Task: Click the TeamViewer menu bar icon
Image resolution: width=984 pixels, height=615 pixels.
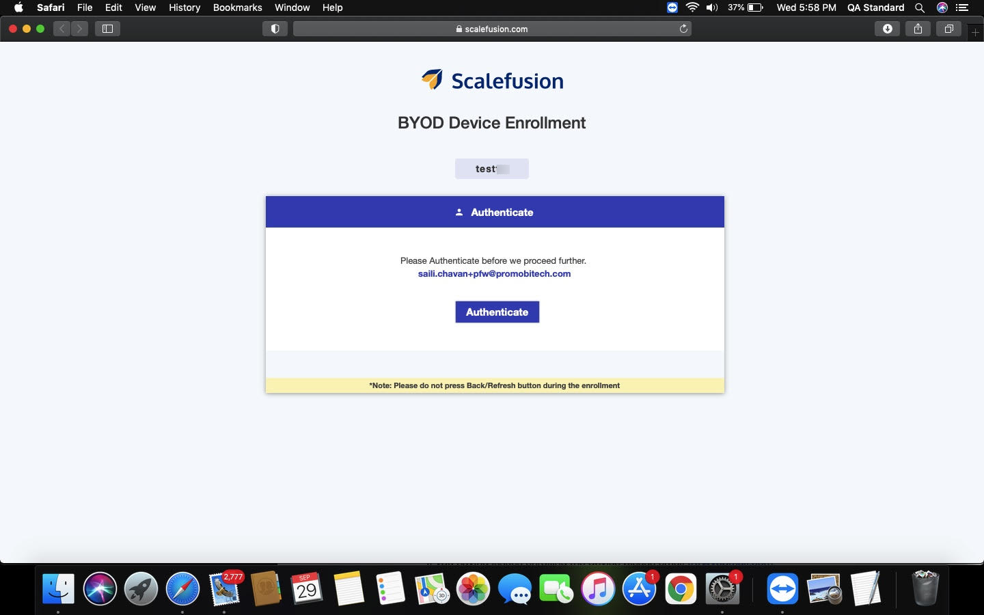Action: point(672,8)
